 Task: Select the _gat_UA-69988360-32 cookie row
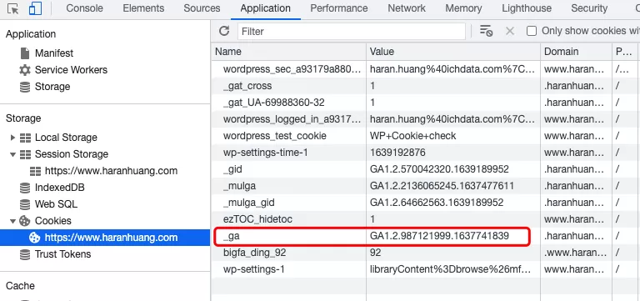(x=425, y=103)
